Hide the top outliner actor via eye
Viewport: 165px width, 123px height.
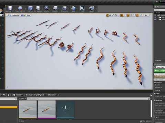coord(155,15)
